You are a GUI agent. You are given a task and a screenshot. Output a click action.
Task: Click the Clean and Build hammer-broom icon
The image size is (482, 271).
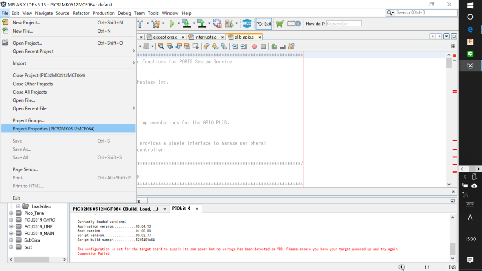[x=155, y=24]
